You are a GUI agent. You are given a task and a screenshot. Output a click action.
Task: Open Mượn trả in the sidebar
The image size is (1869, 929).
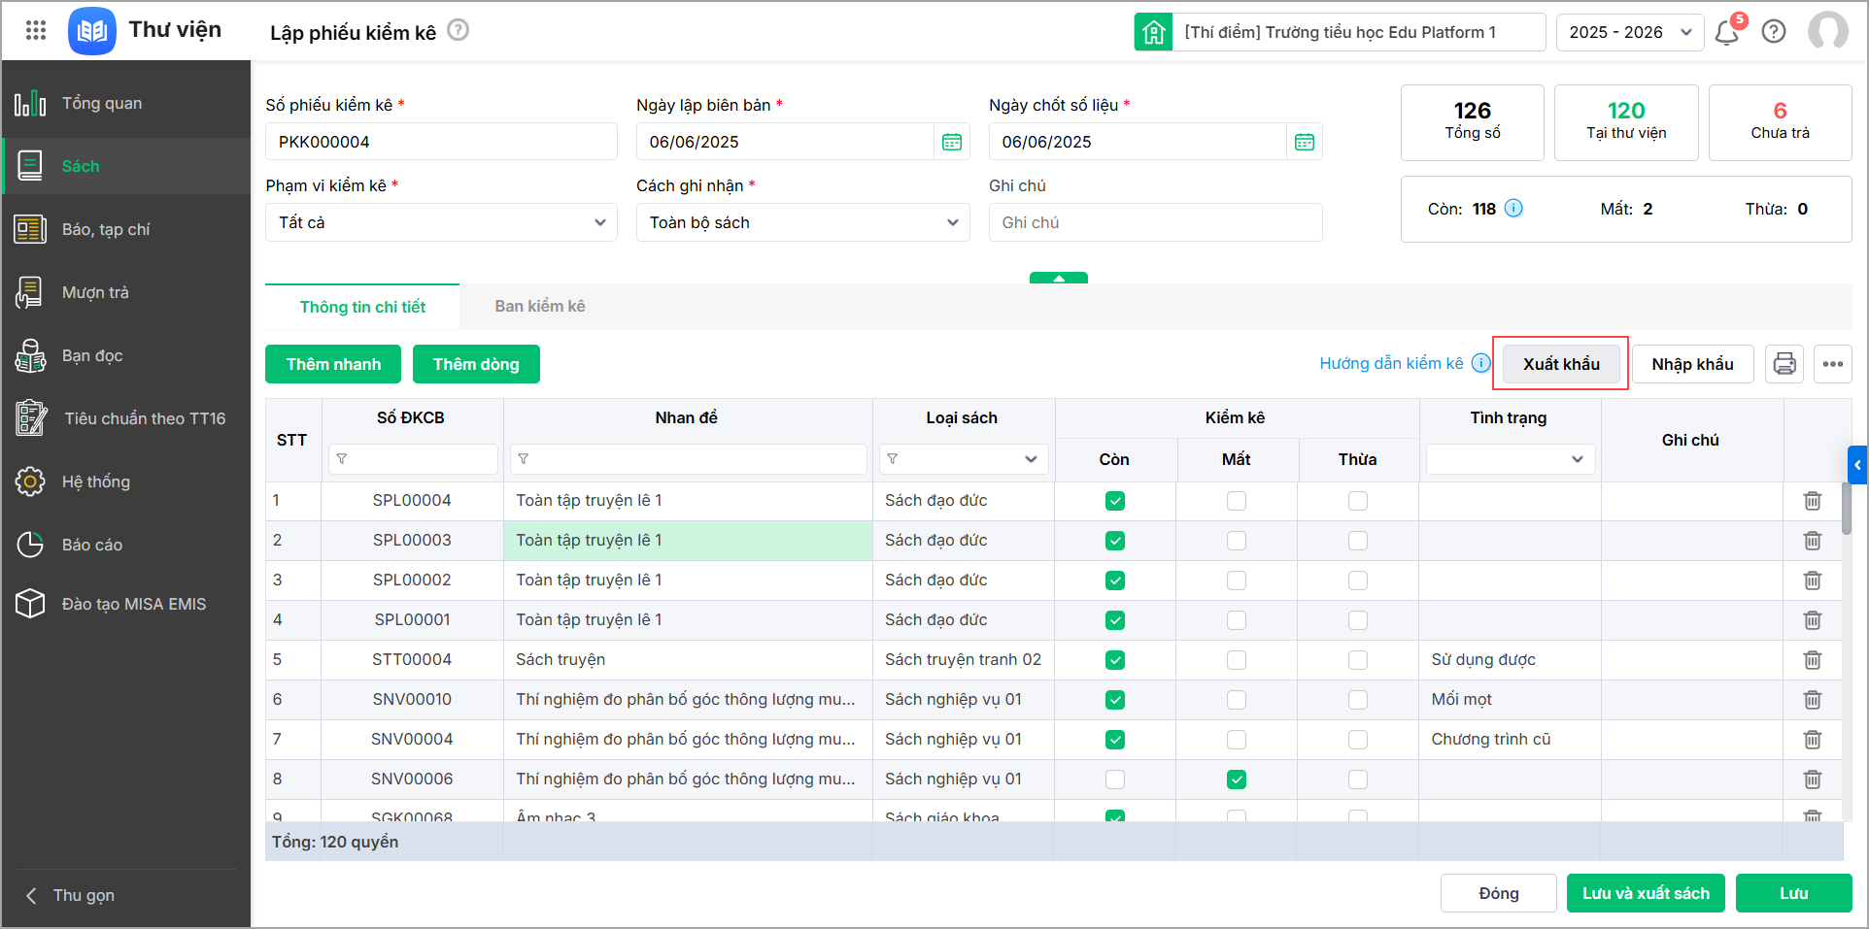click(95, 292)
